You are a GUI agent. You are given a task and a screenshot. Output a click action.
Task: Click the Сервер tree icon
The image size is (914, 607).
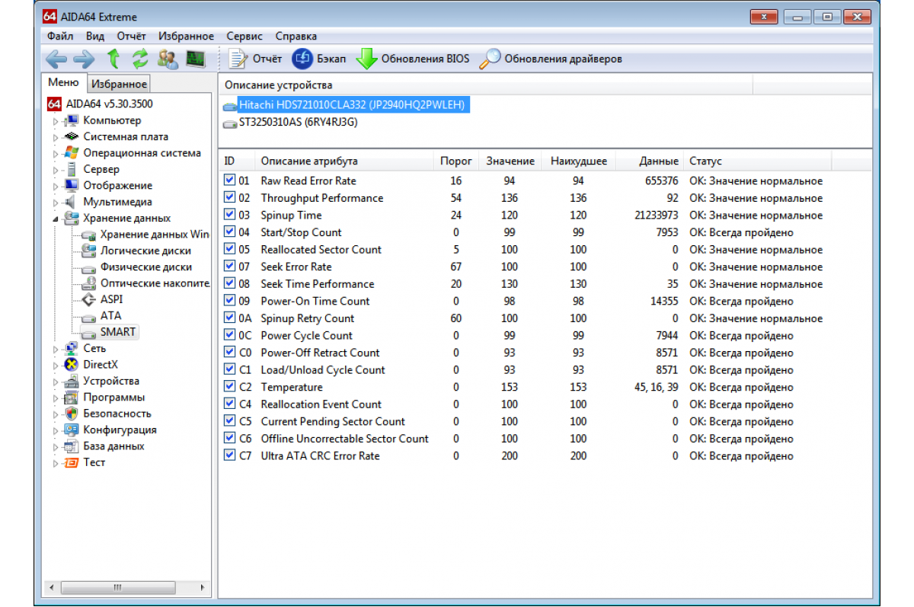(72, 169)
